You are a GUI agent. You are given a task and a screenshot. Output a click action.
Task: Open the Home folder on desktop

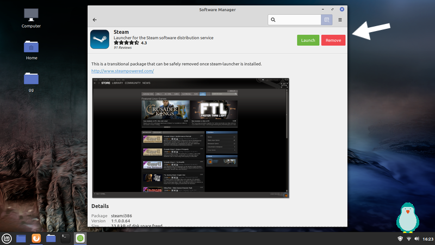pyautogui.click(x=31, y=50)
